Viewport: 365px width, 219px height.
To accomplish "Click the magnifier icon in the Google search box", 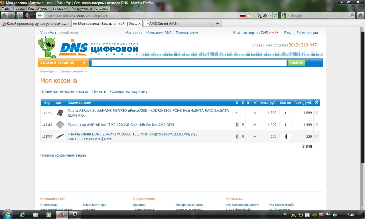I will tap(352, 15).
